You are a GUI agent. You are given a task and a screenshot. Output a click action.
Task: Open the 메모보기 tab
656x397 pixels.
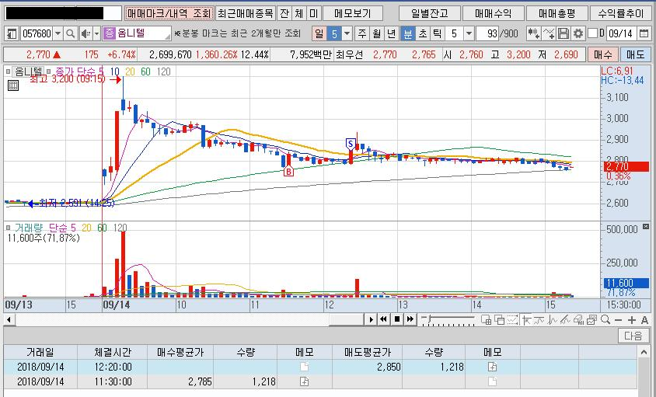(352, 13)
